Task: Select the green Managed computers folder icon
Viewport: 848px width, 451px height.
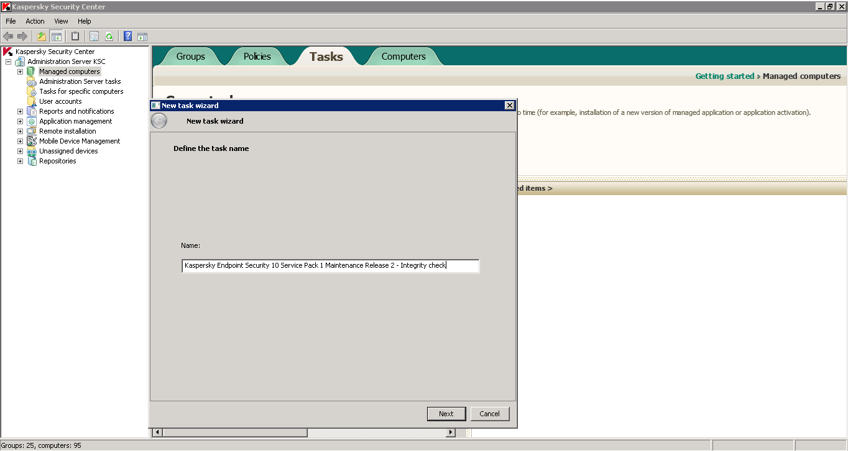Action: (32, 71)
